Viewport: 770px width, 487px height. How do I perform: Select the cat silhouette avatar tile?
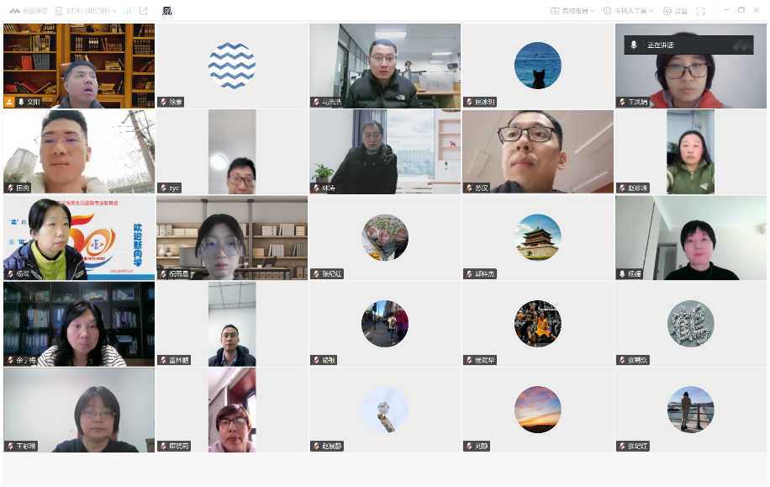point(538,66)
